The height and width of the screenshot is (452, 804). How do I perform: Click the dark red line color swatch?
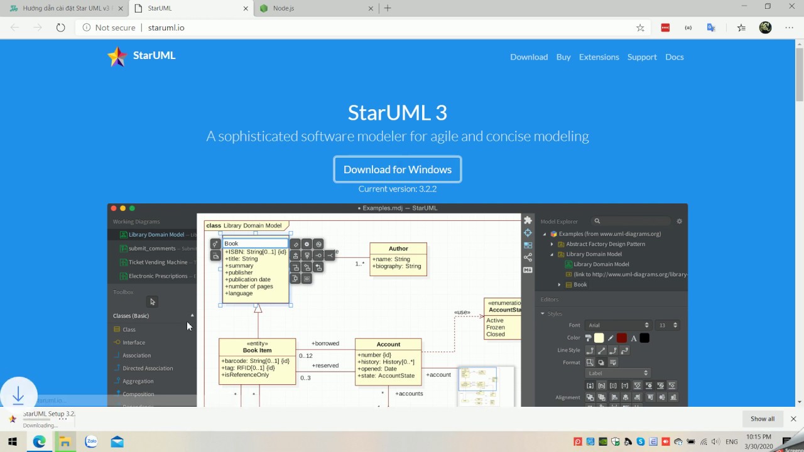click(x=622, y=338)
